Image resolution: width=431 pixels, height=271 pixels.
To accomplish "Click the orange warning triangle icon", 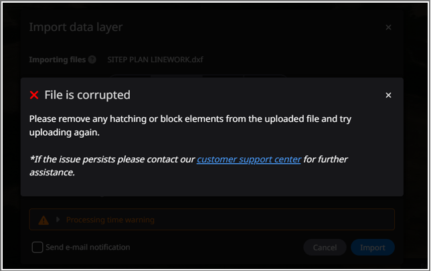I will coord(44,219).
